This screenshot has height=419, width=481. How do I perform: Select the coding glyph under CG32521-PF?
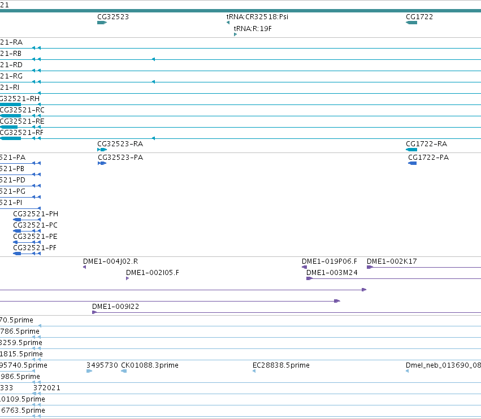tap(27, 254)
